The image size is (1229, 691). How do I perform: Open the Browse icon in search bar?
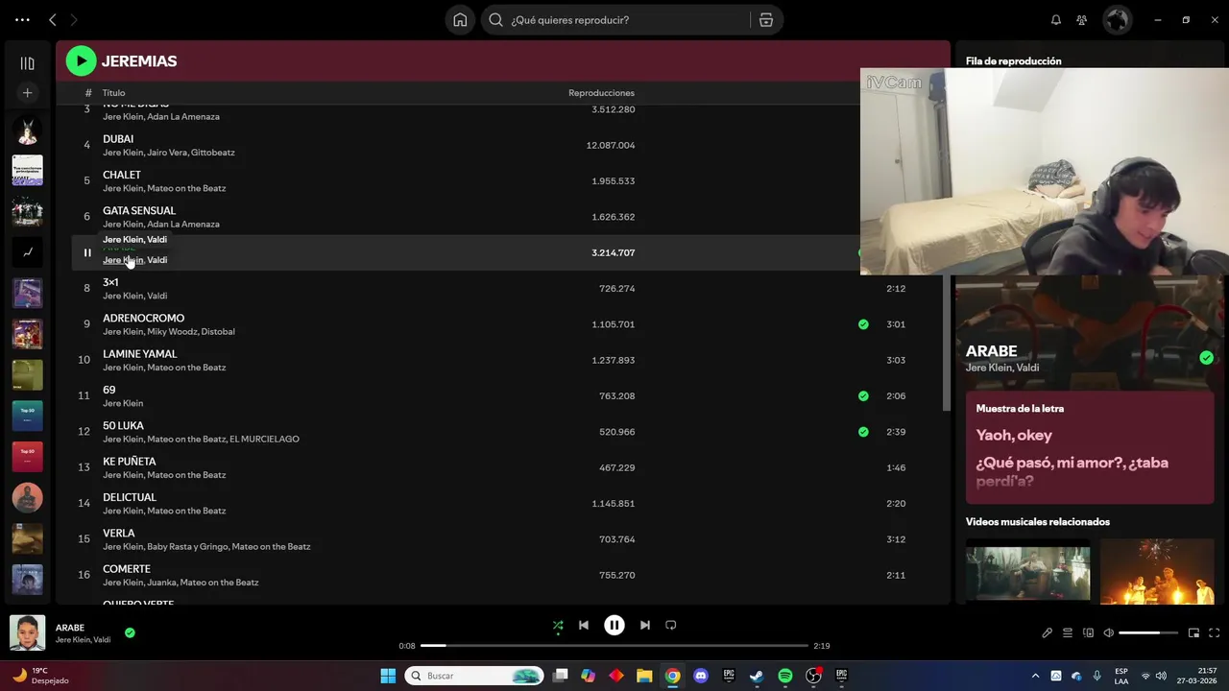766,20
